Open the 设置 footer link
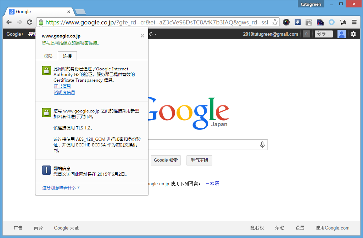 (x=300, y=228)
